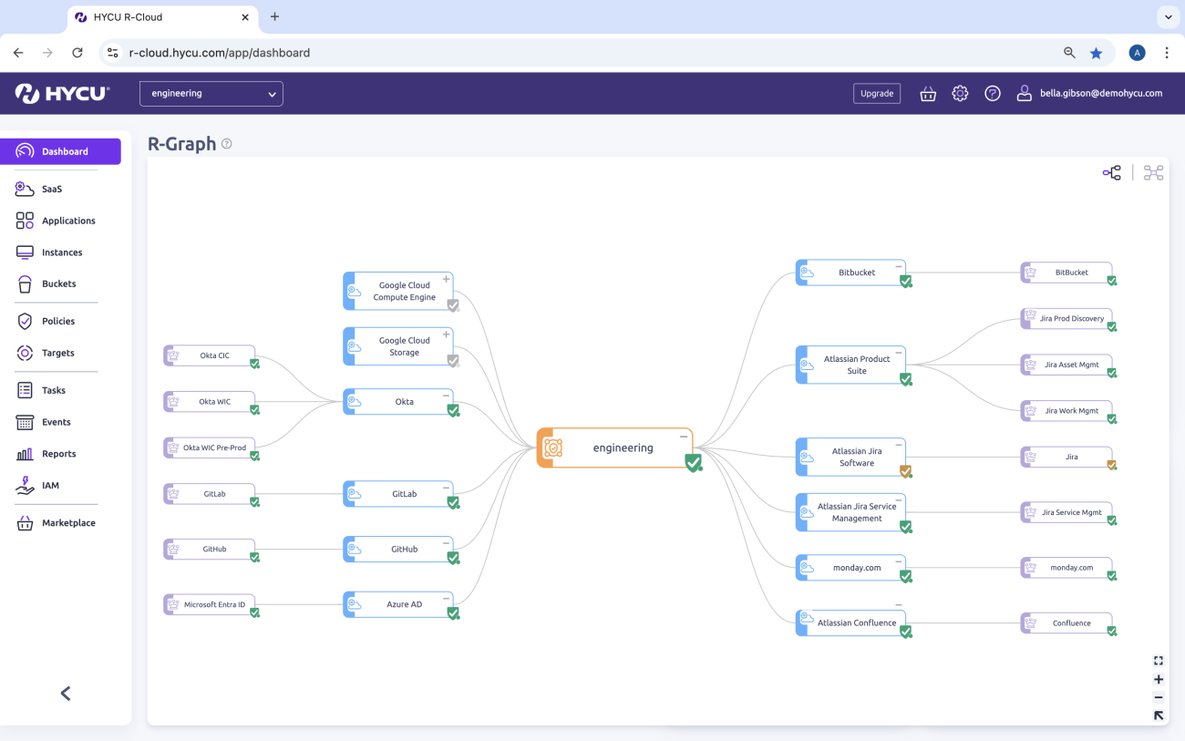Switch to network graph layout icon
The image size is (1185, 741).
click(1153, 173)
